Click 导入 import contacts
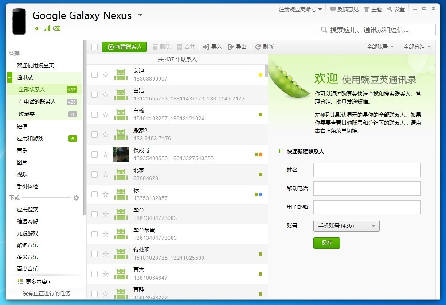Image resolution: width=446 pixels, height=305 pixels. click(x=212, y=47)
